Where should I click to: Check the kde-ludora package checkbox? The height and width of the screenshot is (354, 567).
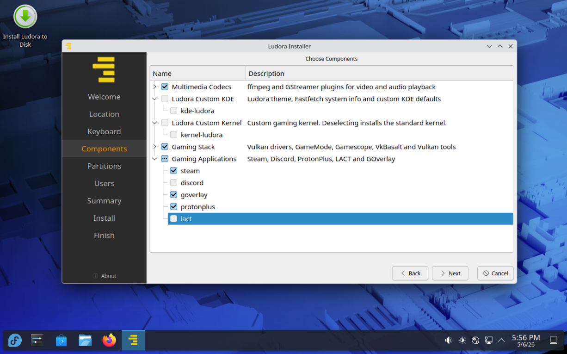click(x=173, y=111)
